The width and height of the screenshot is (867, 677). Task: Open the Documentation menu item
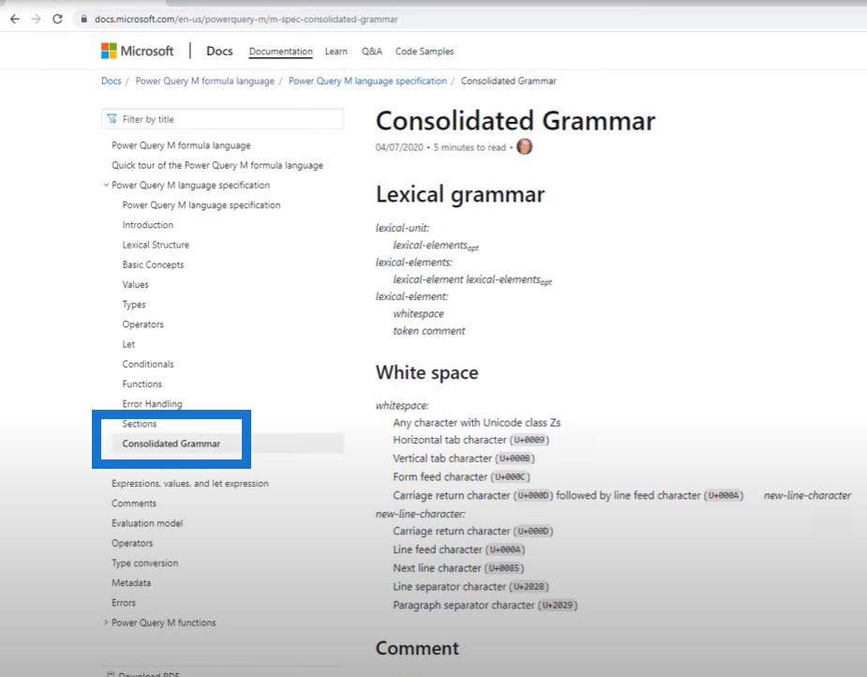280,52
